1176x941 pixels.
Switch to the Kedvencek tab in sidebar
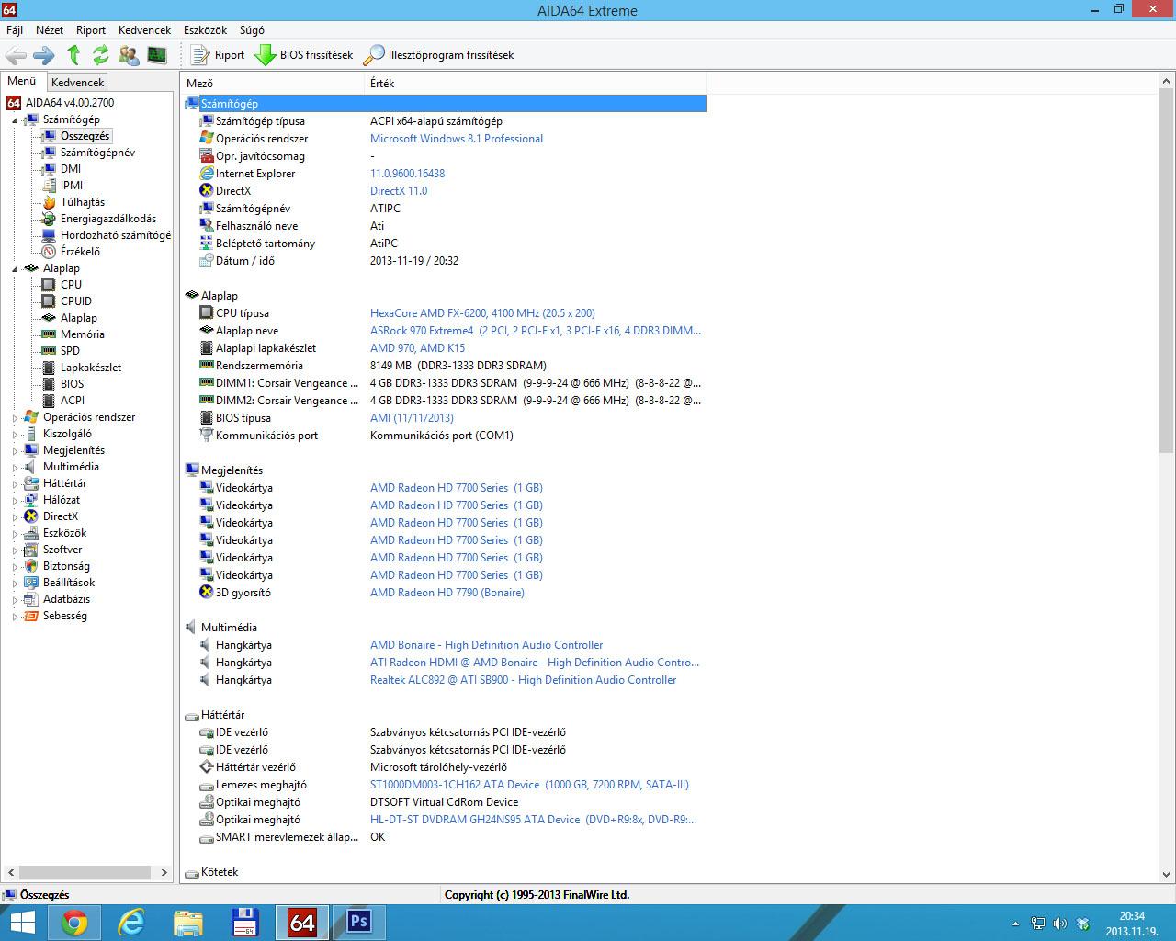78,82
